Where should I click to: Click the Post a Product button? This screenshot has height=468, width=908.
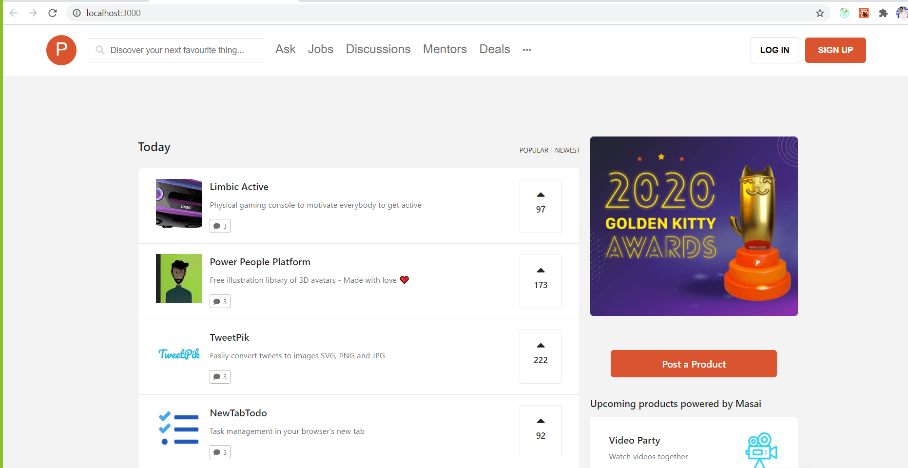(694, 364)
